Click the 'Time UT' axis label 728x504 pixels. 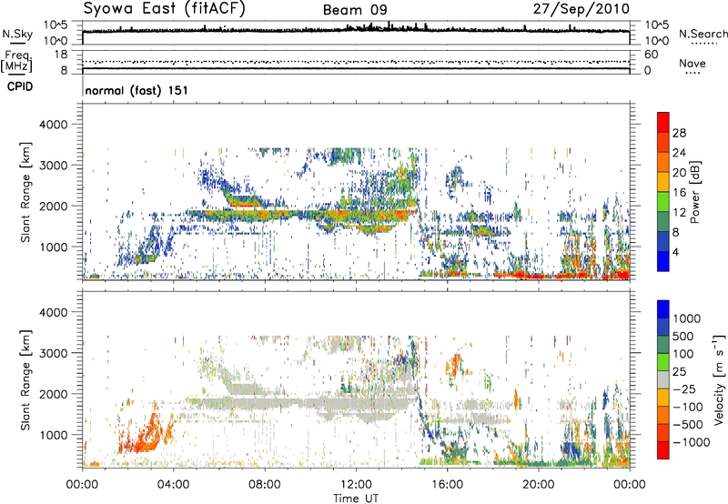coord(356,499)
